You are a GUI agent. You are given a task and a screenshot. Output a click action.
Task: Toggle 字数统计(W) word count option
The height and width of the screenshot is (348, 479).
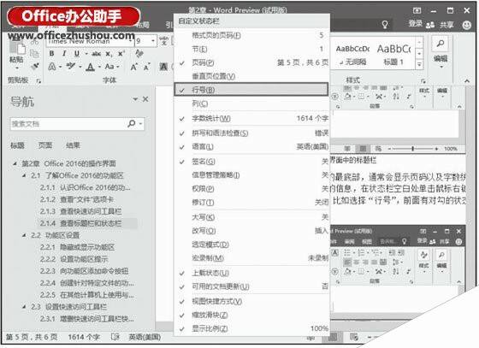252,119
